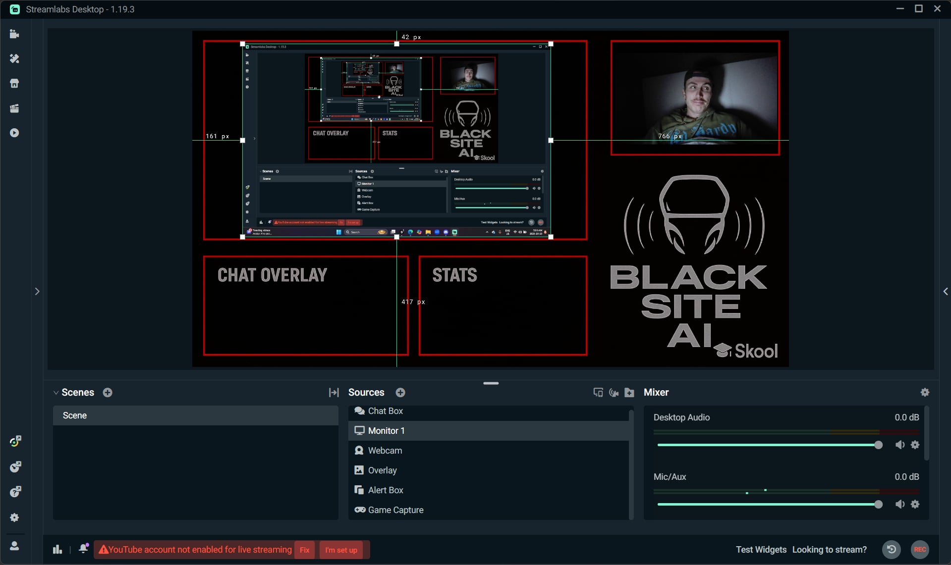Open the user account icon in sidebar
Image resolution: width=951 pixels, height=565 pixels.
coord(14,546)
